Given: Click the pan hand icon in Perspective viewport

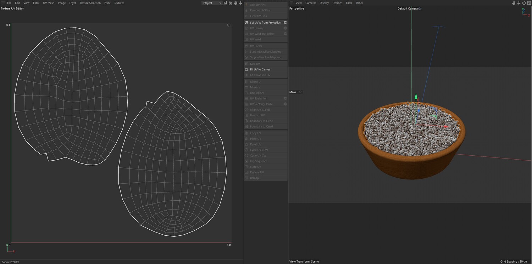Looking at the screenshot, I should tap(514, 3).
